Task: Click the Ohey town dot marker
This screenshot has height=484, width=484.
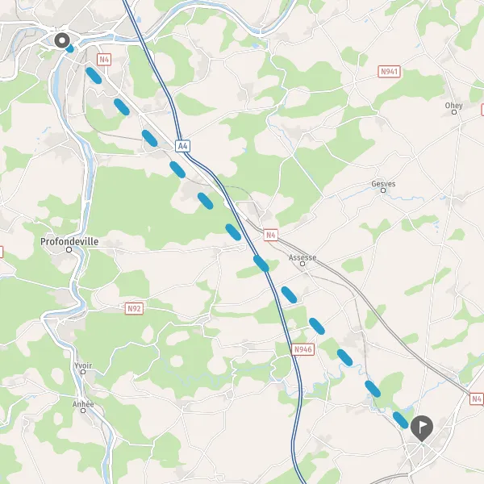Action: tap(454, 112)
